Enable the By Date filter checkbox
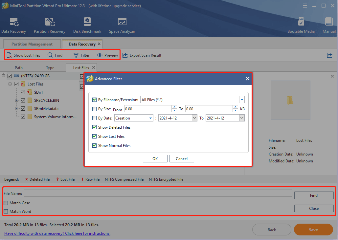 (94, 118)
